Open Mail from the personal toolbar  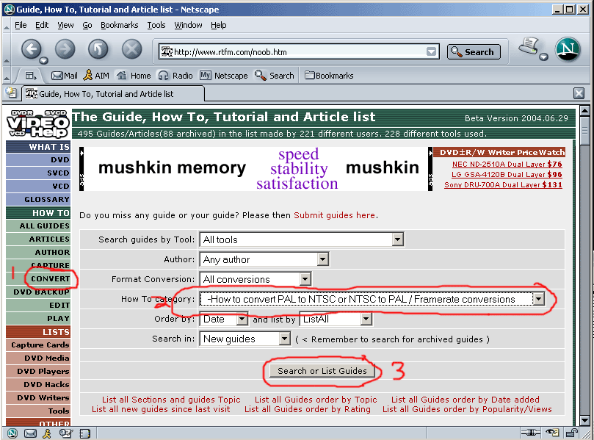point(65,76)
